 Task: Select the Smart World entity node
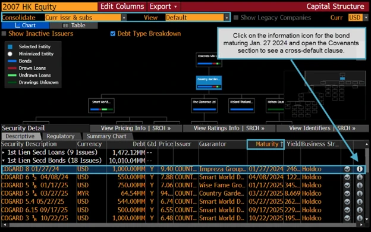click(101, 105)
